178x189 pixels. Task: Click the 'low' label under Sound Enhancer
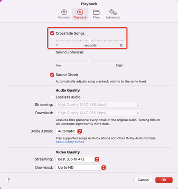point(59,65)
